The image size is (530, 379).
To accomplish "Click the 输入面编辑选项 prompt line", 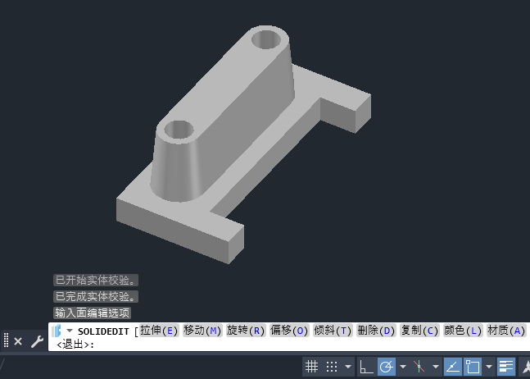I will coord(92,313).
